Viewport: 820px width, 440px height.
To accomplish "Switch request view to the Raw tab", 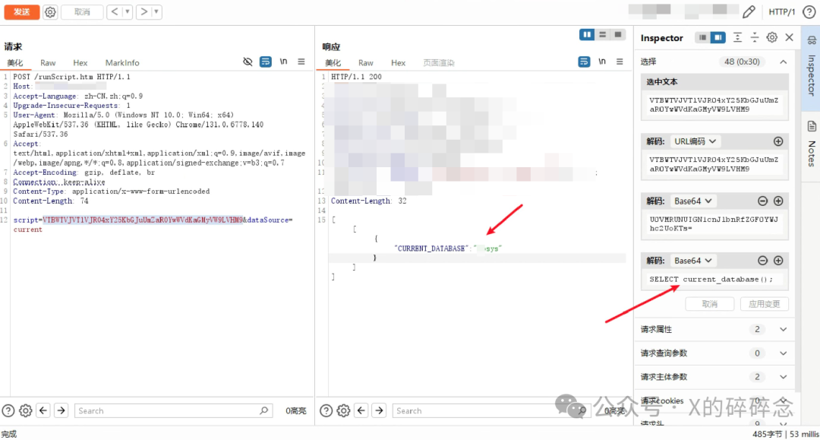I will coord(48,62).
